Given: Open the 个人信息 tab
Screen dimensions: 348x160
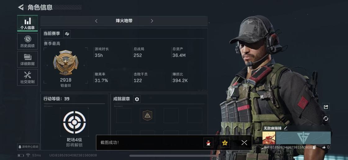Looking at the screenshot, I should pos(28,23).
